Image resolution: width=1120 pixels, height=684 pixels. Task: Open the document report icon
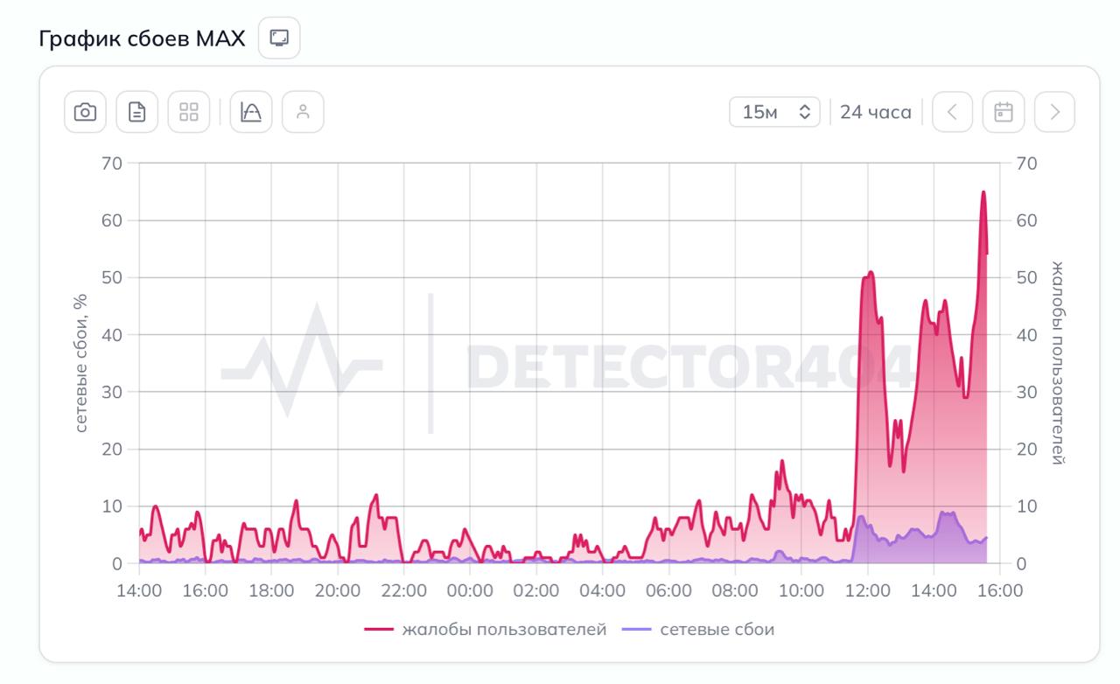137,112
